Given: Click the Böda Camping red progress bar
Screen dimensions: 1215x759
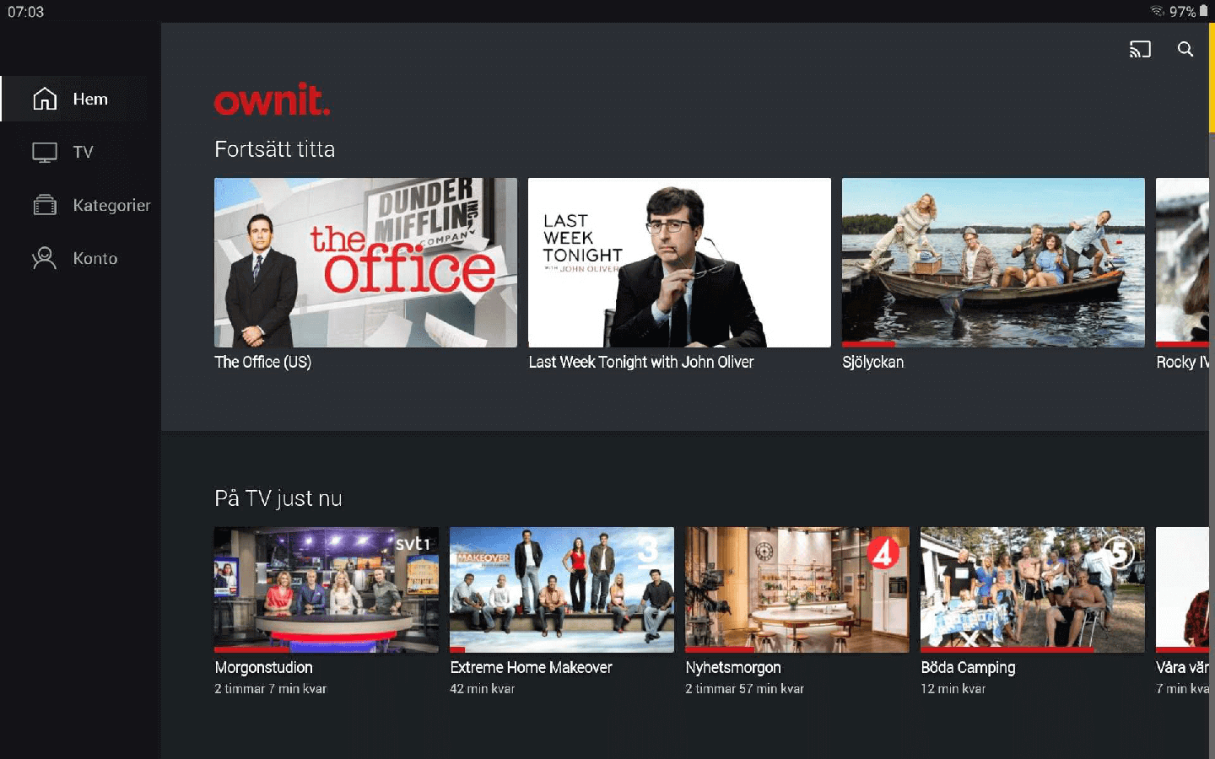Looking at the screenshot, I should pos(1007,650).
